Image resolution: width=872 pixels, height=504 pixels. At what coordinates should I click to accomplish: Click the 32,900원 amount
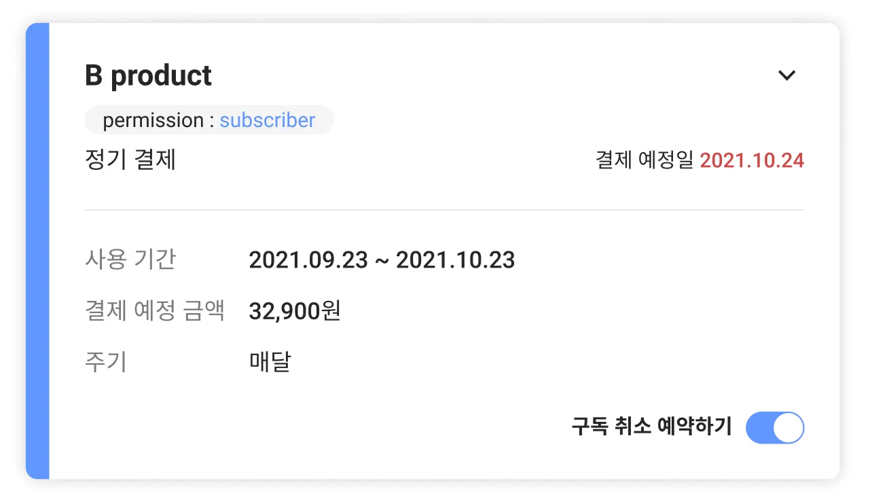point(295,311)
